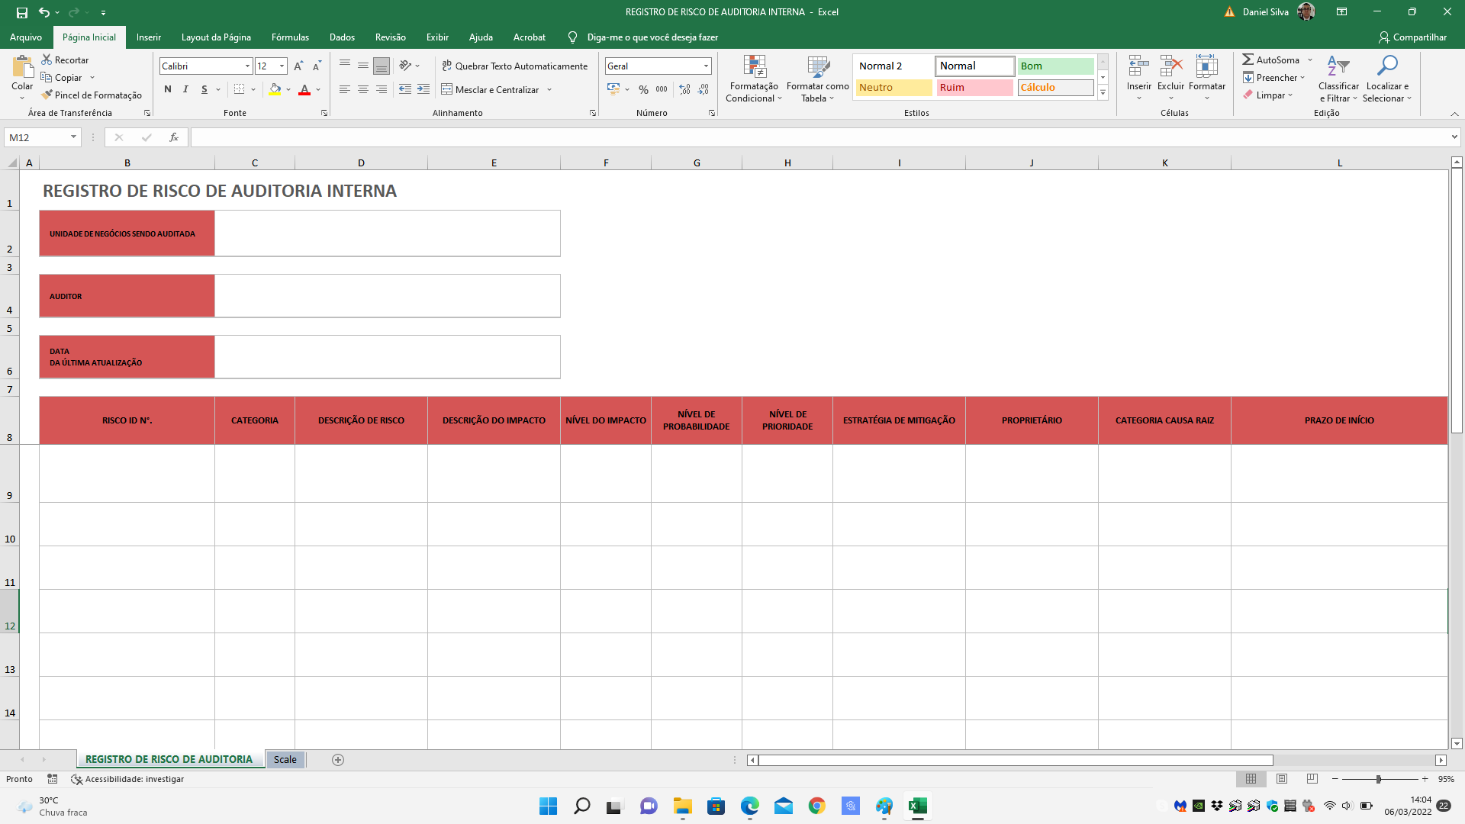Toggle Quebrar Texto Automaticamente wrap text
1465x824 pixels.
point(515,66)
